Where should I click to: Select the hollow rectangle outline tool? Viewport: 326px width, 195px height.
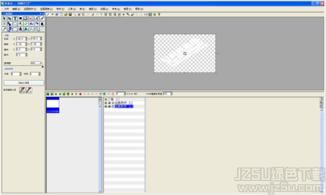tap(15, 24)
